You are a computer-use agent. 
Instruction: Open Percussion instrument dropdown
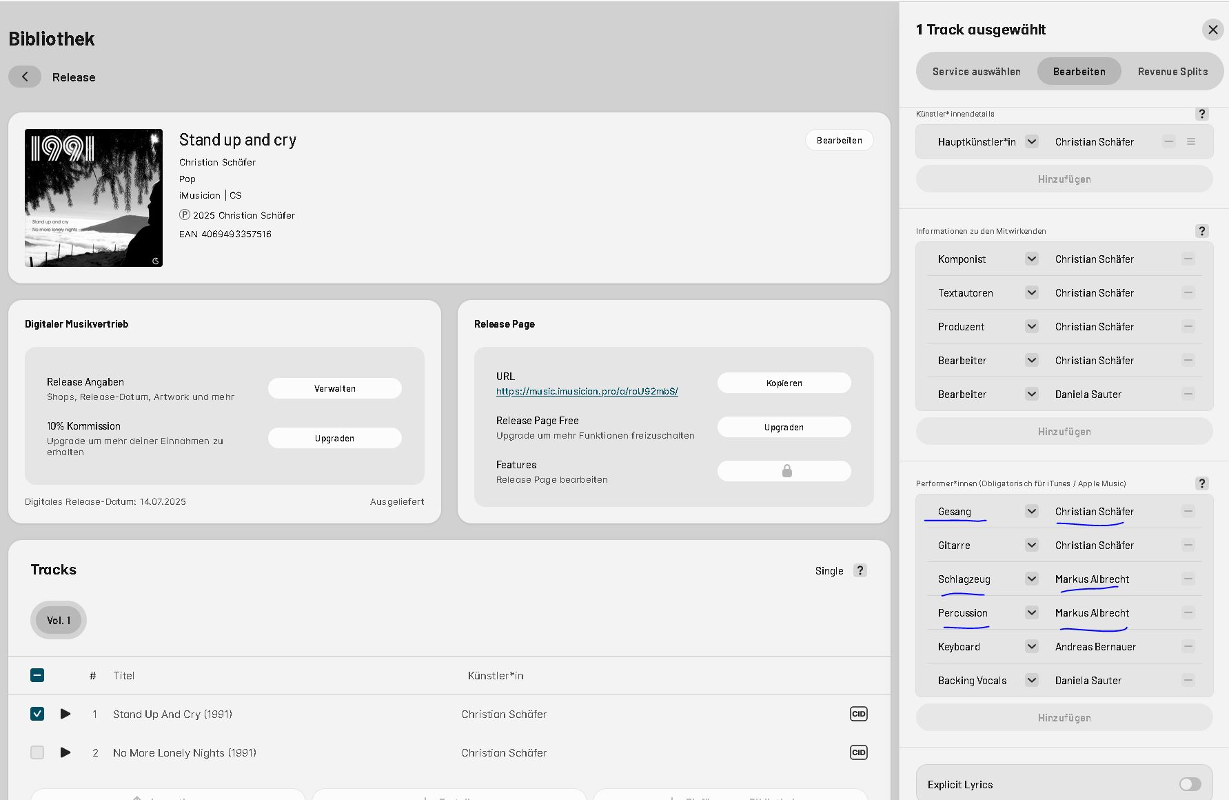coord(1032,613)
